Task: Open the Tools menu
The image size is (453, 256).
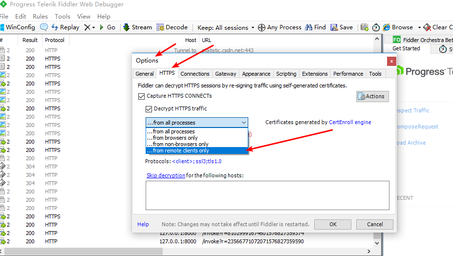Action: (x=63, y=17)
